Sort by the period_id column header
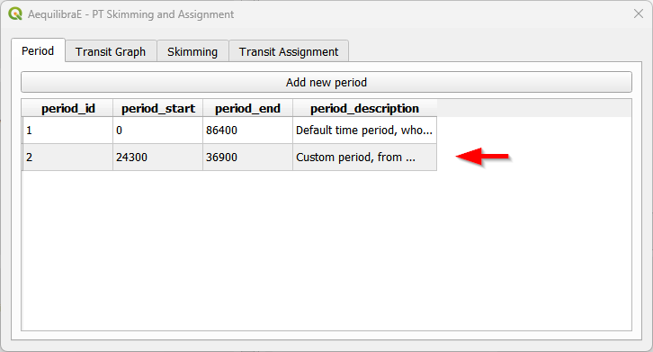 click(67, 108)
